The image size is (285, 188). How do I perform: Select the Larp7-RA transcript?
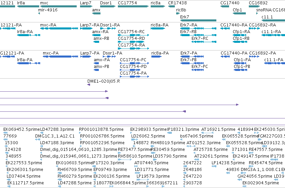pos(86,28)
